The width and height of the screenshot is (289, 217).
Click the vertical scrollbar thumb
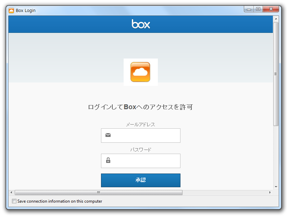coord(276,74)
